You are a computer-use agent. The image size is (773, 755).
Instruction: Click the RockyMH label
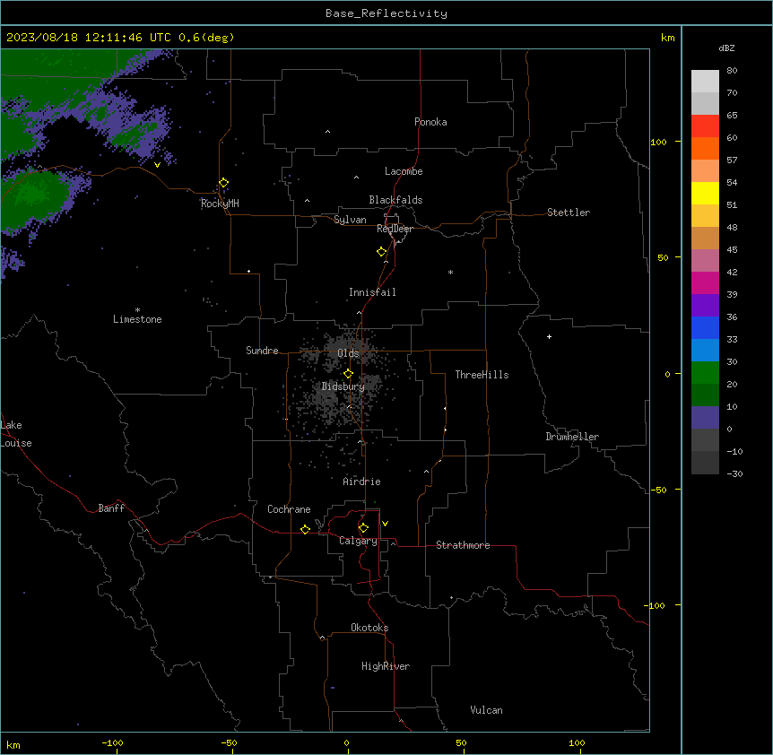[x=220, y=204]
